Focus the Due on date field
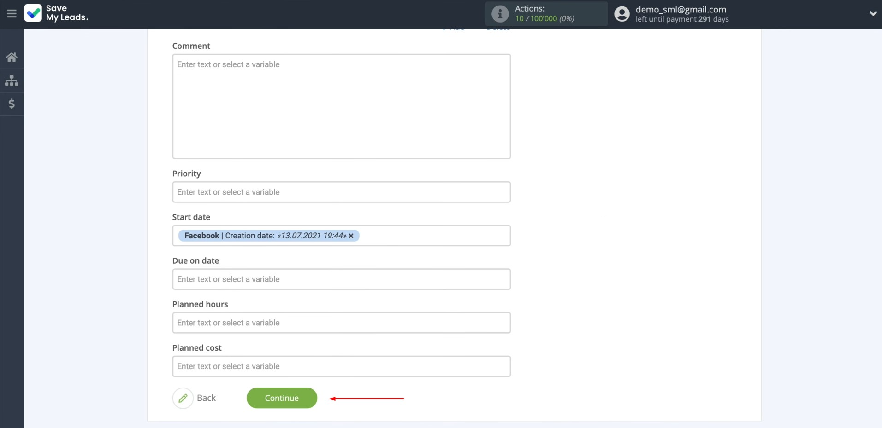The height and width of the screenshot is (428, 882). tap(341, 279)
